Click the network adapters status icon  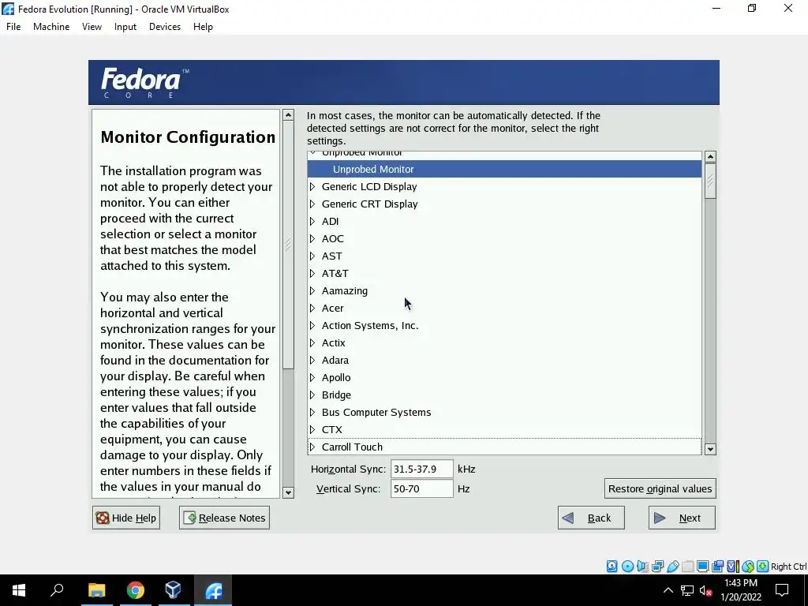(657, 567)
